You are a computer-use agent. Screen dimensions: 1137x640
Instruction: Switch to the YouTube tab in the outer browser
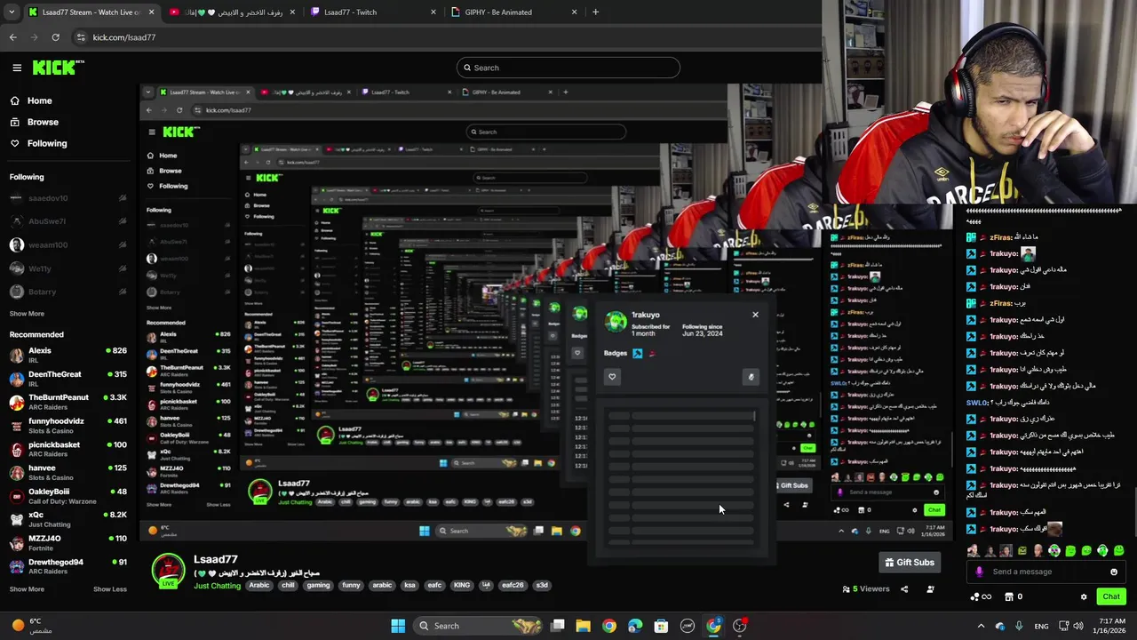click(231, 12)
